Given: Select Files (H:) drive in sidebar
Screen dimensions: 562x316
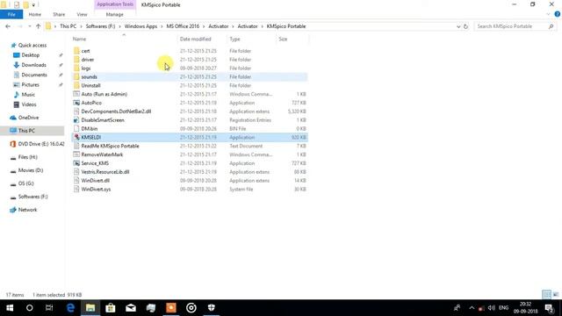Looking at the screenshot, I should click(x=27, y=157).
